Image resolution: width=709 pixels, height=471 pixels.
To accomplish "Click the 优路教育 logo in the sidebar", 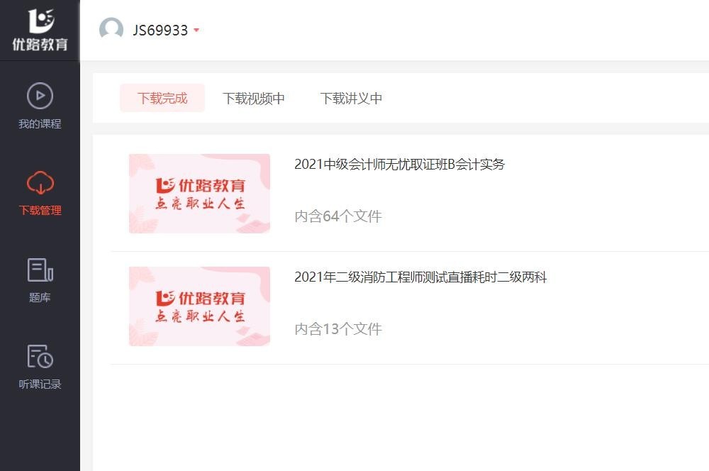I will pyautogui.click(x=40, y=30).
